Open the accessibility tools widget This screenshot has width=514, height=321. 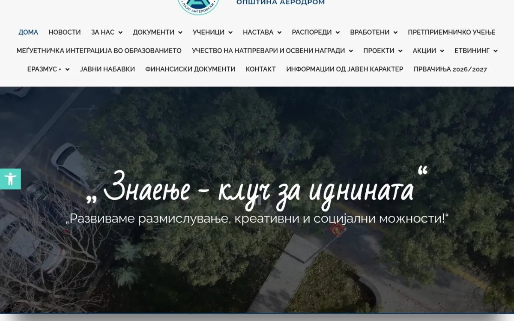click(10, 179)
